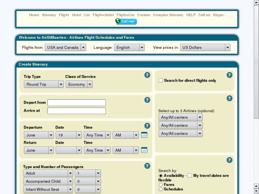Open the return date calendar picker
The width and height of the screenshot is (259, 194).
pyautogui.click(x=144, y=150)
